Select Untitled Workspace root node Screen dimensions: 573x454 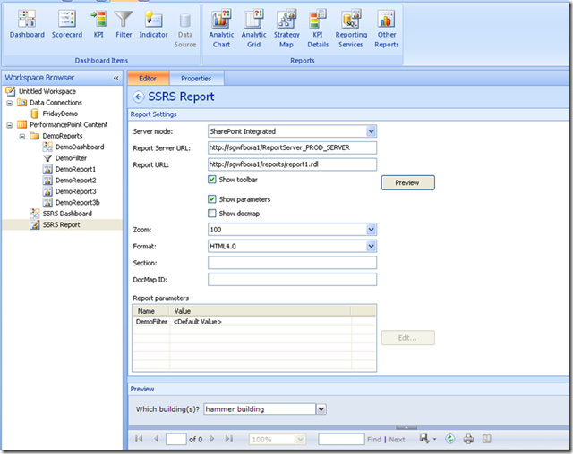pyautogui.click(x=47, y=91)
